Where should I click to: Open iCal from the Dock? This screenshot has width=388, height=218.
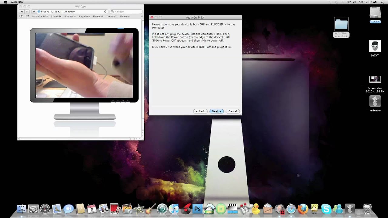(92, 209)
